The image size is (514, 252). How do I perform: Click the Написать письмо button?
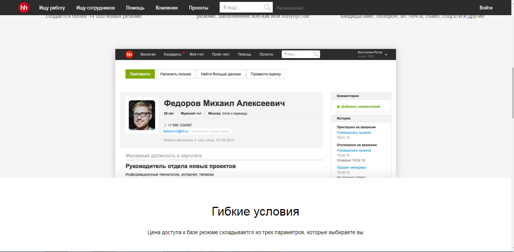[x=176, y=74]
